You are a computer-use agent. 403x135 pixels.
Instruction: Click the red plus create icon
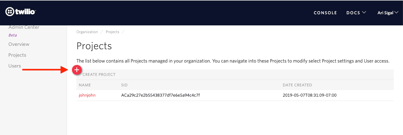(x=77, y=70)
